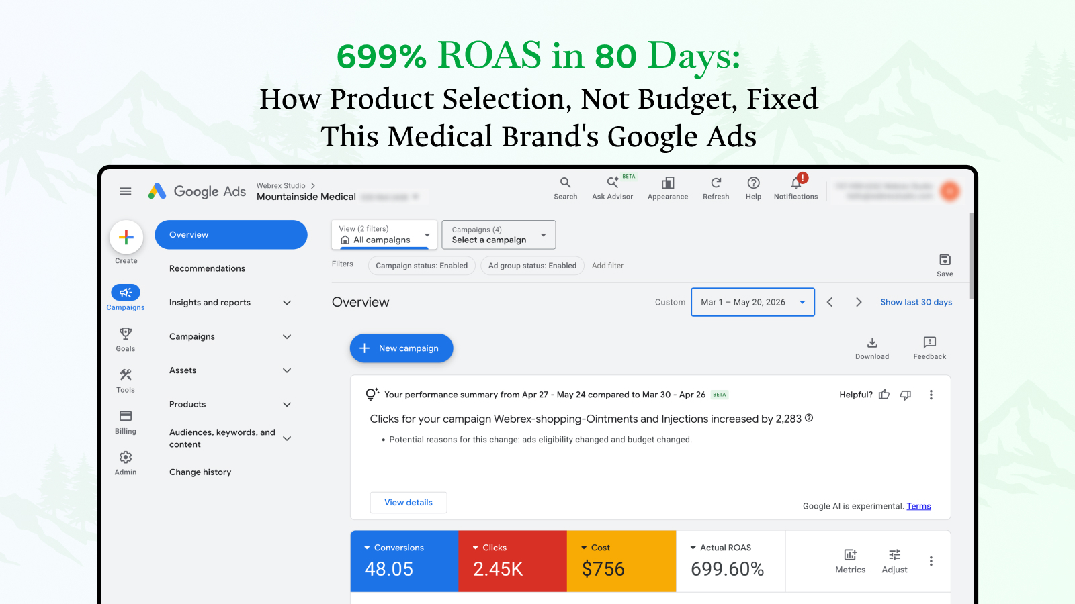Expand the Products nav section

[287, 405]
